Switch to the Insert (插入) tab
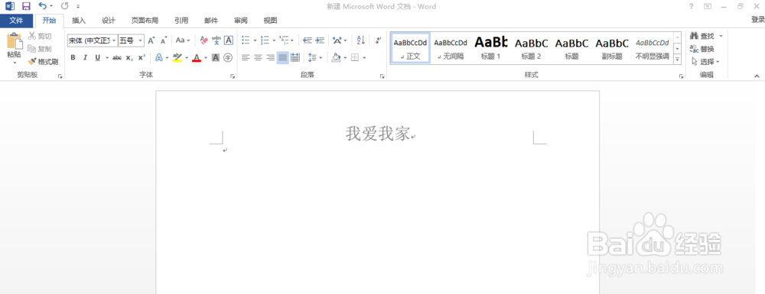This screenshot has width=765, height=294. click(x=79, y=21)
